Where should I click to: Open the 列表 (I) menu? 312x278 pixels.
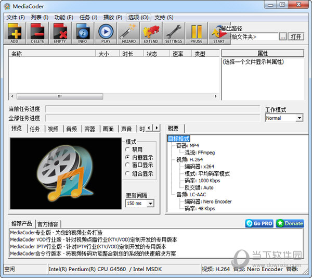coord(40,18)
